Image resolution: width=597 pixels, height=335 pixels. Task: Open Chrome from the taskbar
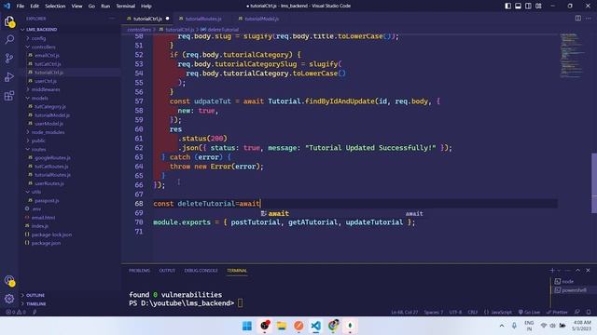pyautogui.click(x=333, y=326)
